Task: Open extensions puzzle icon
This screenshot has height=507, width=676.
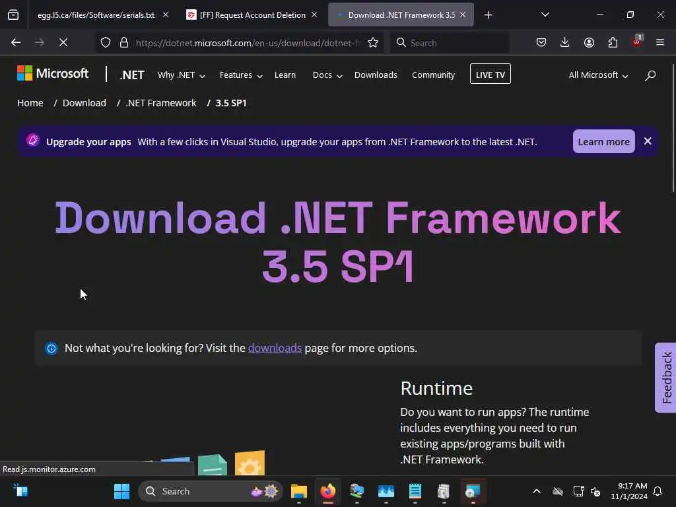Action: coord(613,43)
